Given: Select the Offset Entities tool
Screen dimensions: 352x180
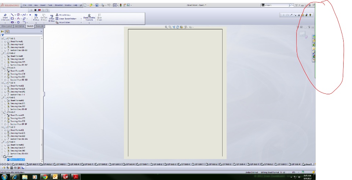Looking at the screenshot, I should click(52, 18).
